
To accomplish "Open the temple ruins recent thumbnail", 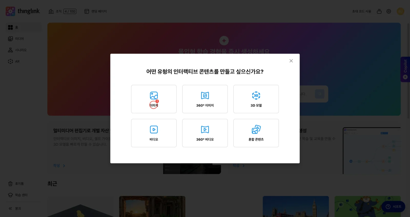I will click(152, 207).
